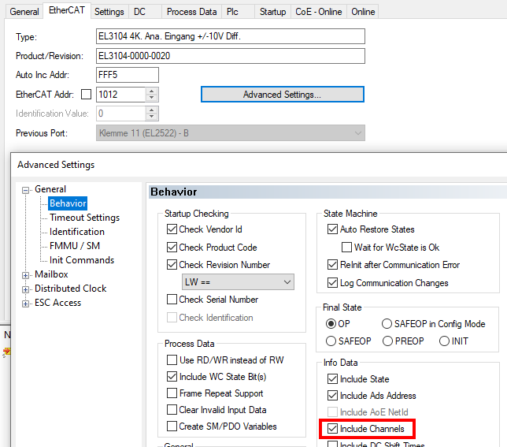This screenshot has height=447, width=507.
Task: Select Behavior in the tree
Action: click(x=68, y=203)
